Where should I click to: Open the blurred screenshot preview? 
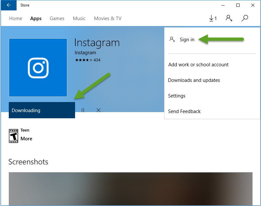point(131,189)
